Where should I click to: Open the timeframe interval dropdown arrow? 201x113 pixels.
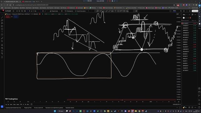[38, 11]
